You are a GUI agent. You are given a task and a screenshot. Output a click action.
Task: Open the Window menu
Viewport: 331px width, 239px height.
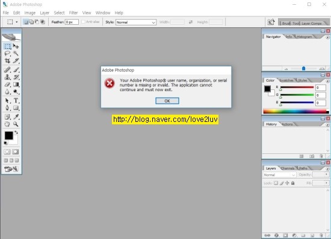[103, 13]
